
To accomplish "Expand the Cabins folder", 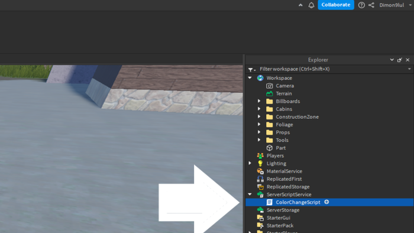I will (x=259, y=109).
